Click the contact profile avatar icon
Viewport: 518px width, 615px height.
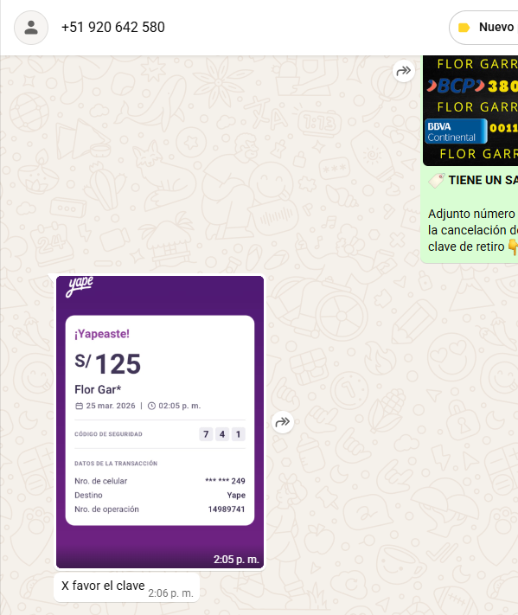(31, 28)
